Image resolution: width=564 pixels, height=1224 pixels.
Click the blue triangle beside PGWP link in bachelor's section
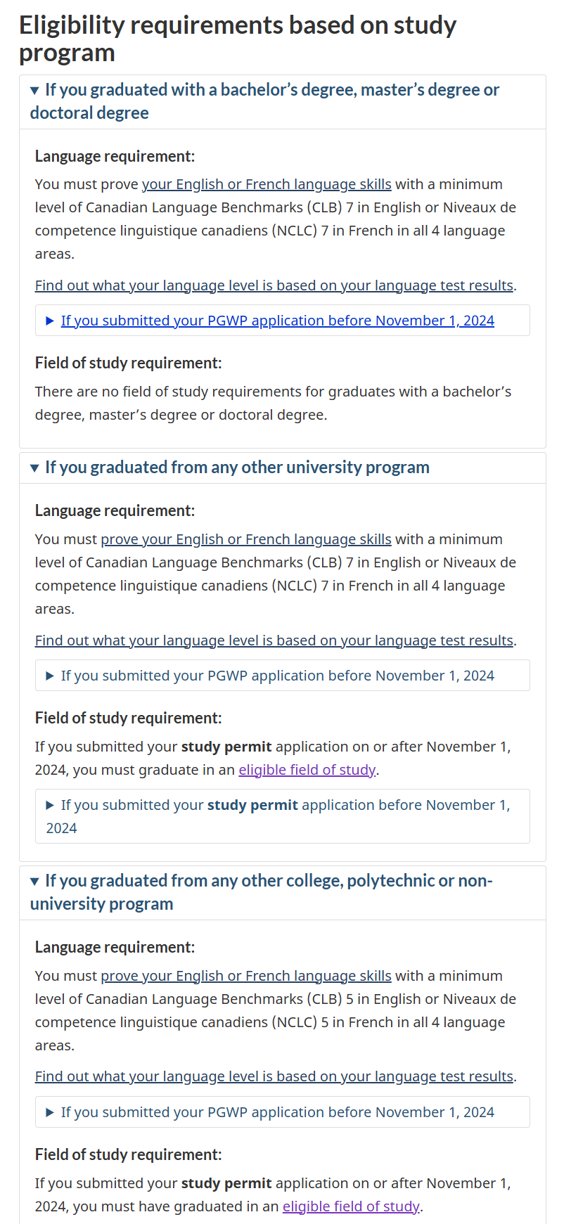click(x=50, y=321)
